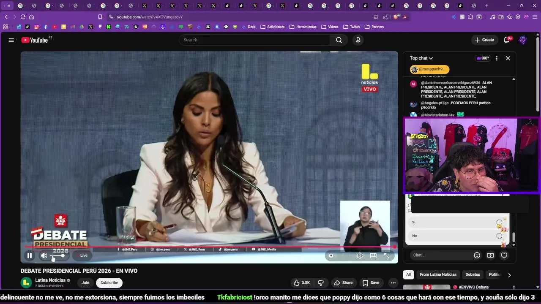Open the 0XP channel points badge
The height and width of the screenshot is (304, 541).
click(x=482, y=58)
